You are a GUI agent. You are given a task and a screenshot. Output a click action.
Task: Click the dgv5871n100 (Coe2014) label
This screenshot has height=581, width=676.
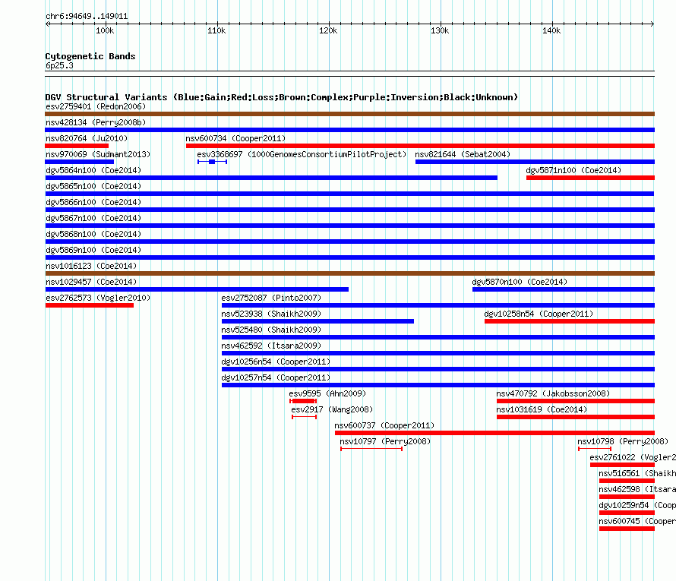[573, 170]
